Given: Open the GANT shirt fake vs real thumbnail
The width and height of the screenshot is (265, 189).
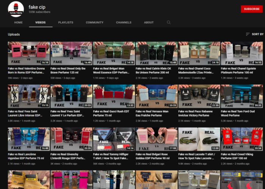Looking at the screenshot, I should click(157, 180).
